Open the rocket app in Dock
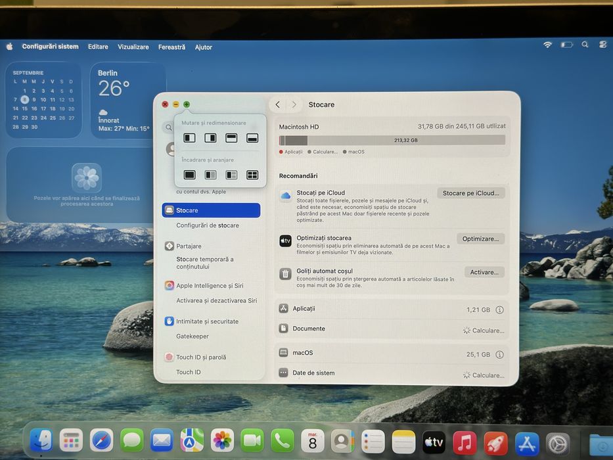The image size is (613, 460). point(495,443)
